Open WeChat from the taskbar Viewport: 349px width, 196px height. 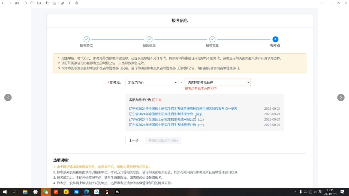(x=46, y=192)
